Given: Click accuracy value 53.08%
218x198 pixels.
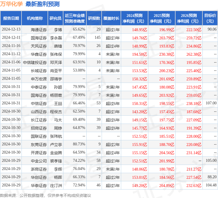Looking at the screenshot, I should (79, 70).
